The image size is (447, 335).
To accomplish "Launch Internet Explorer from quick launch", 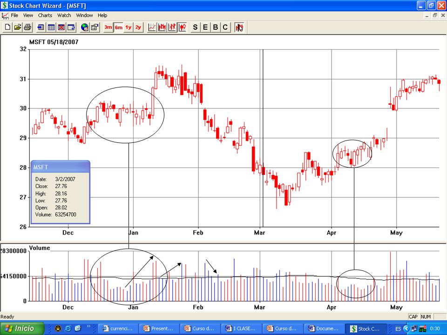I will [x=68, y=328].
